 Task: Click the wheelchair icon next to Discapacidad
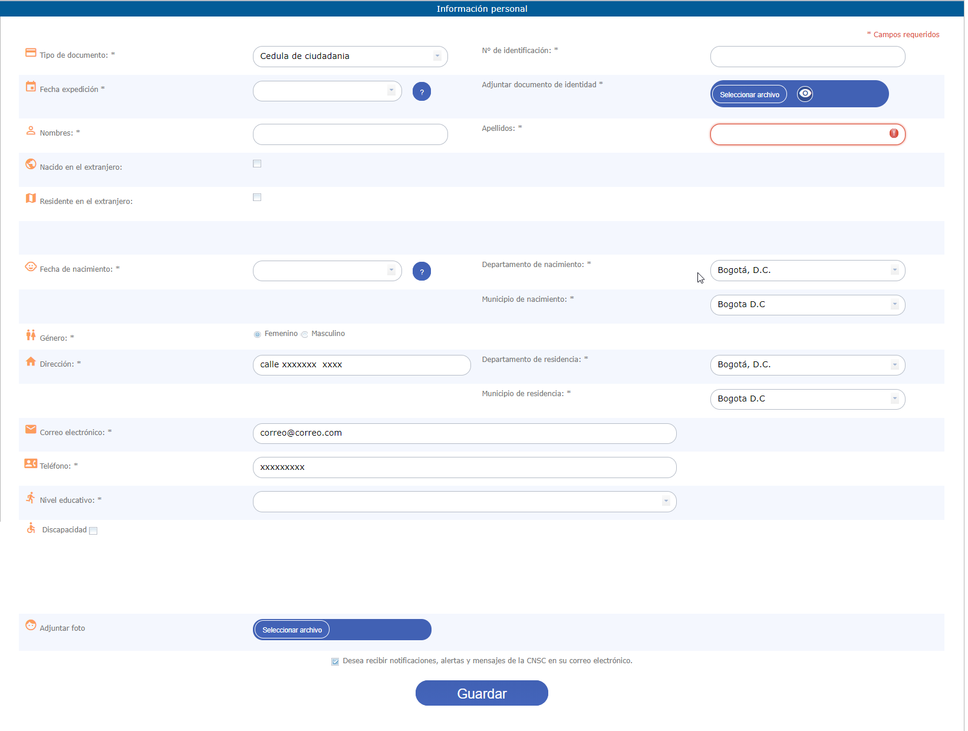click(31, 528)
